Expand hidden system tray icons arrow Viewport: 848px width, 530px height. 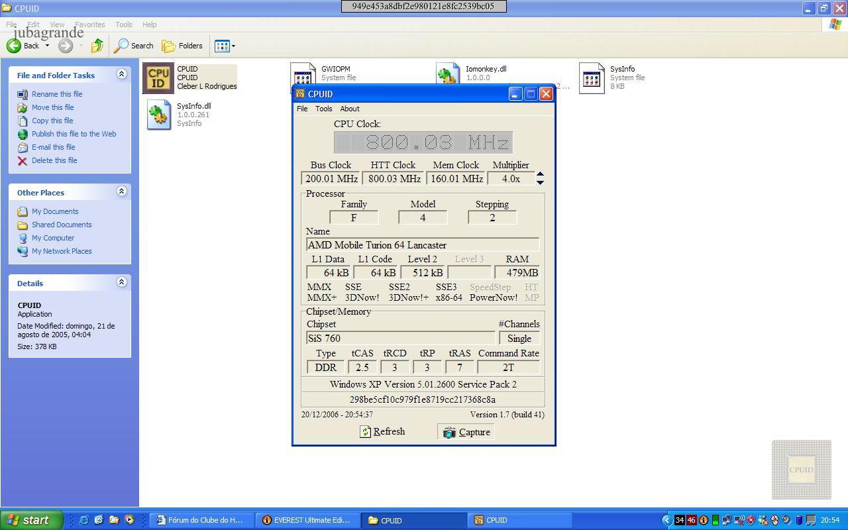(666, 520)
